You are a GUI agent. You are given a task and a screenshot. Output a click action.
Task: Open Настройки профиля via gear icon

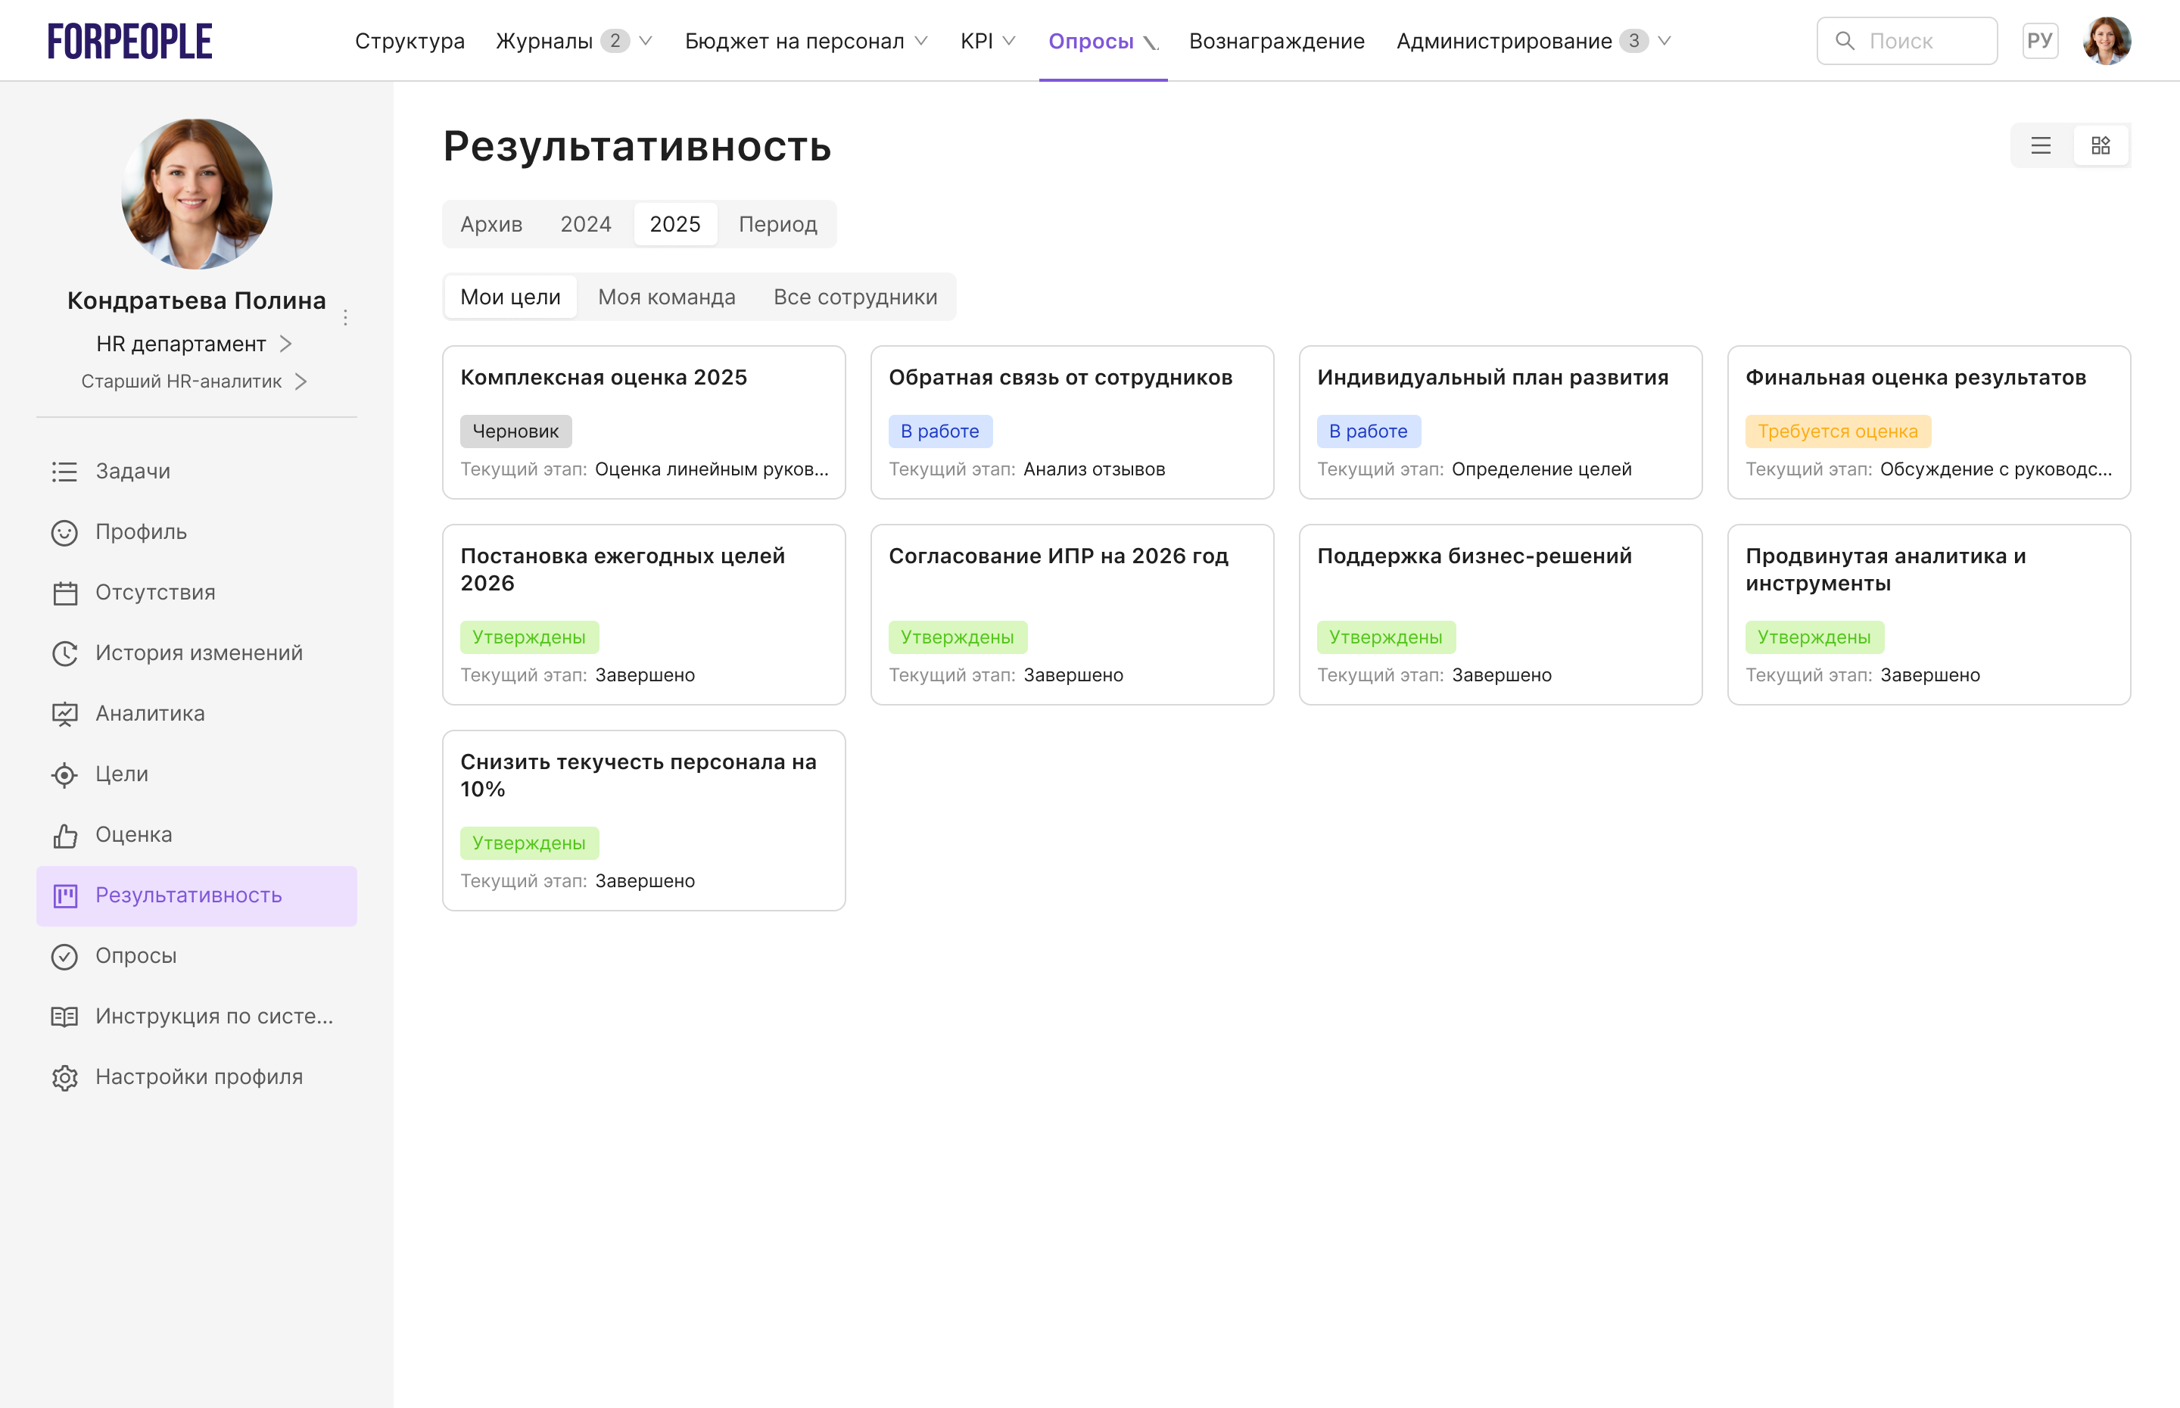(x=64, y=1077)
